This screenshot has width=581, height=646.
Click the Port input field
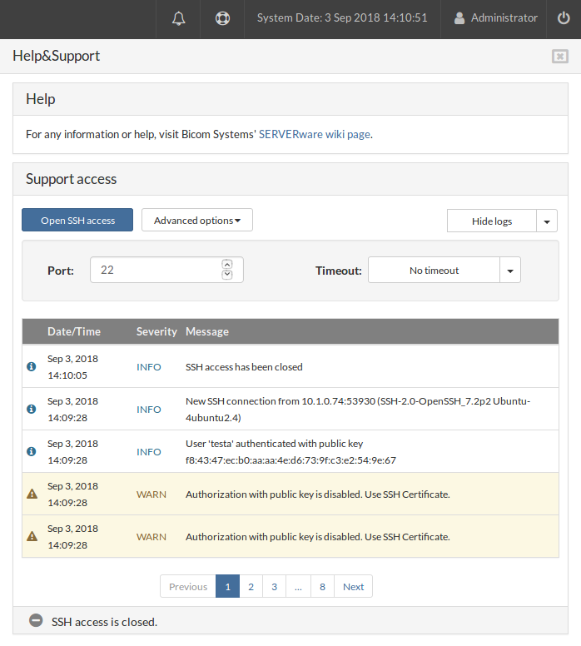point(155,271)
